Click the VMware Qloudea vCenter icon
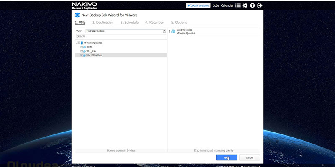 82,43
